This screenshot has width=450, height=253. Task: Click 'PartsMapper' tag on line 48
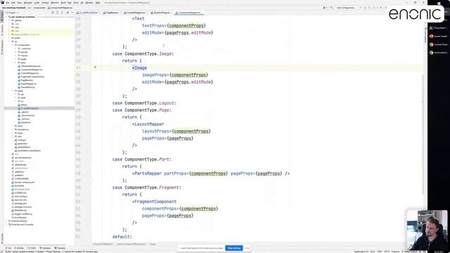pyautogui.click(x=148, y=174)
